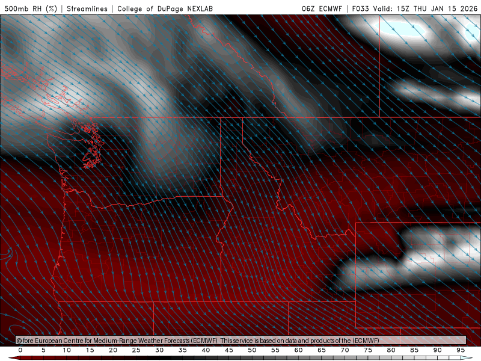The height and width of the screenshot is (361, 481).
Task: Click the '65' value on the color scale
Action: pos(322,350)
